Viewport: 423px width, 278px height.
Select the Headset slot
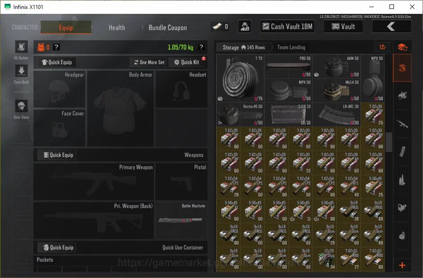point(182,89)
